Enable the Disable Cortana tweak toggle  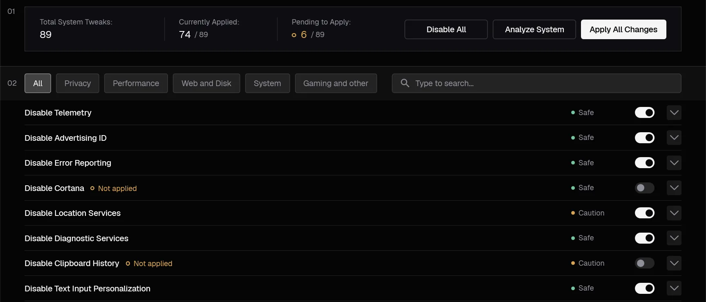645,188
